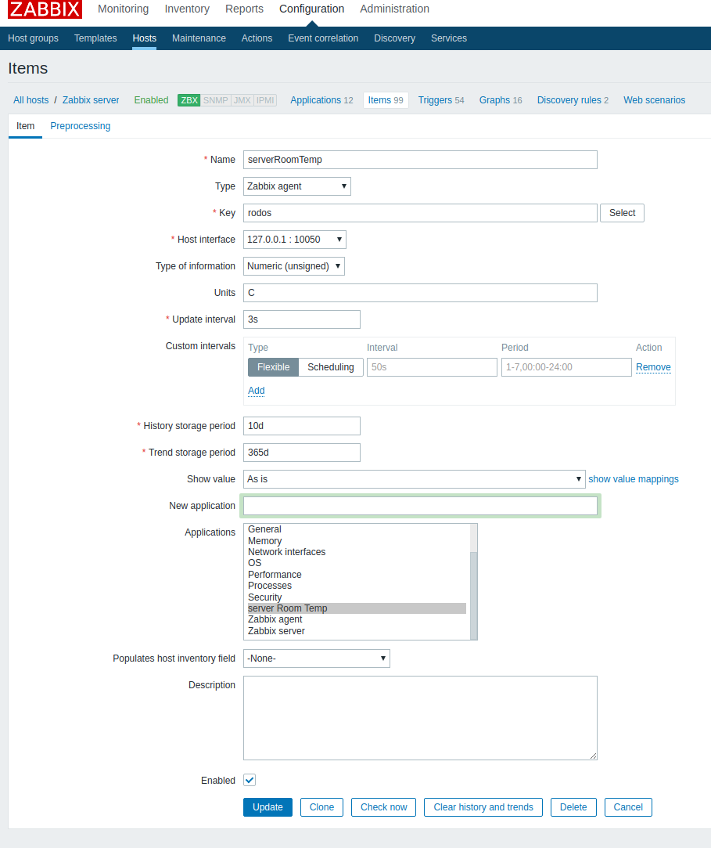This screenshot has height=848, width=711.
Task: Click the IPMI availability badge
Action: tap(265, 100)
